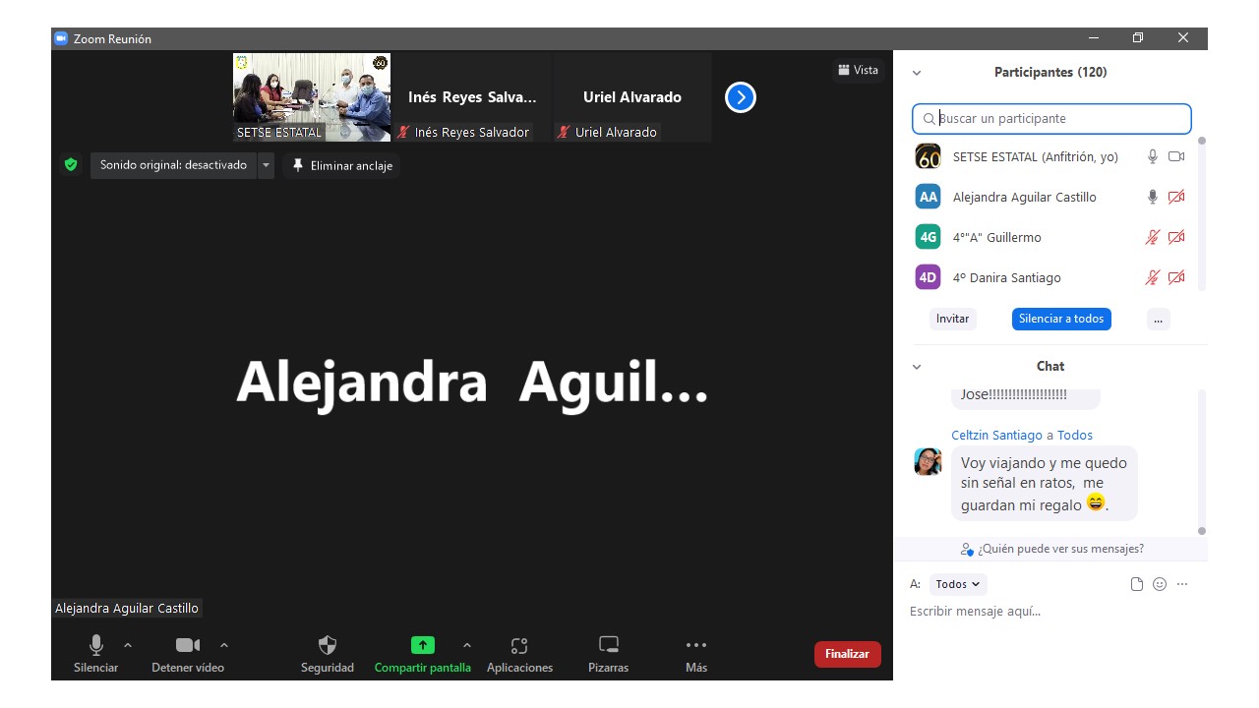Click 4° Danira Santiago participant name
Viewport: 1259px width, 708px height.
click(x=1007, y=277)
